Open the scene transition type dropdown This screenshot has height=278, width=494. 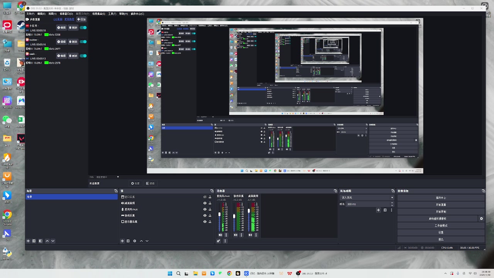(x=366, y=197)
